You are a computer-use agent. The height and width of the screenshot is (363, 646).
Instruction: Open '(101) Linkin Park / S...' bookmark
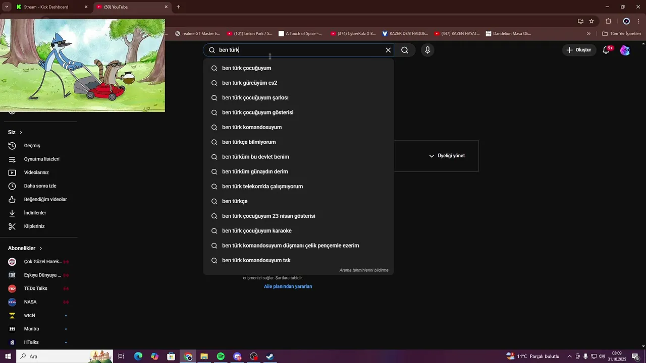click(x=249, y=34)
